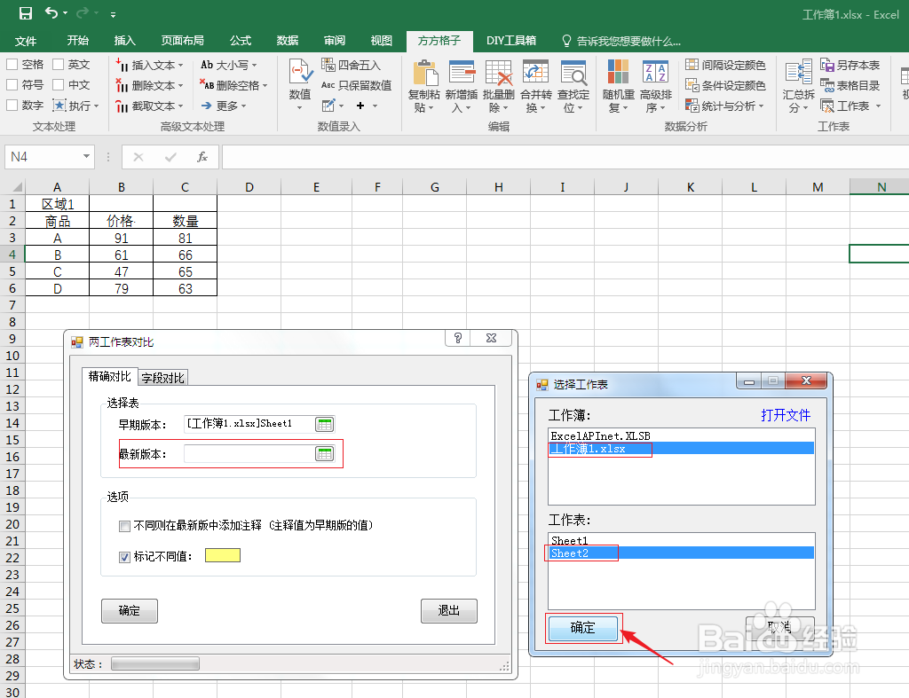Click the 合并转换 icon
Viewport: 909px width, 698px height.
click(535, 73)
